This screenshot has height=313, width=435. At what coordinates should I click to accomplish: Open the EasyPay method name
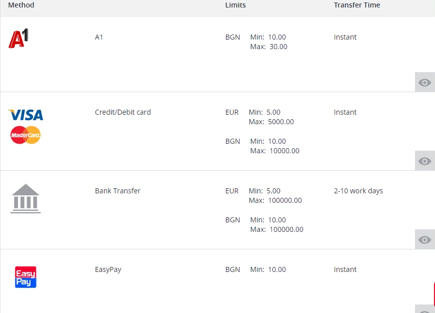pyautogui.click(x=108, y=269)
